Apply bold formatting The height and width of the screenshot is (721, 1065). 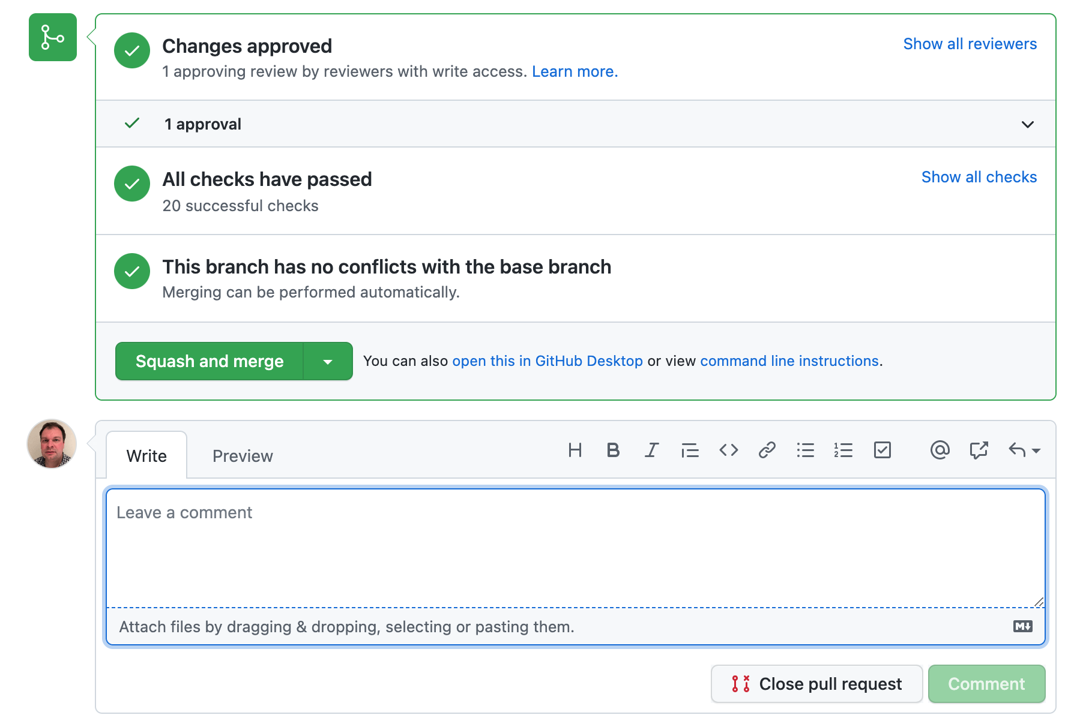[613, 450]
